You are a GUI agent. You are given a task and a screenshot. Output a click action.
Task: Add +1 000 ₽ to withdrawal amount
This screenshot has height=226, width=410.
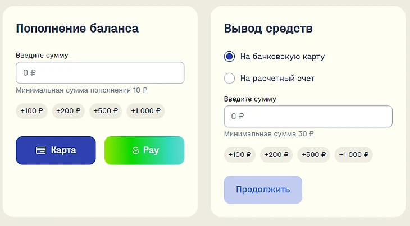click(x=354, y=155)
